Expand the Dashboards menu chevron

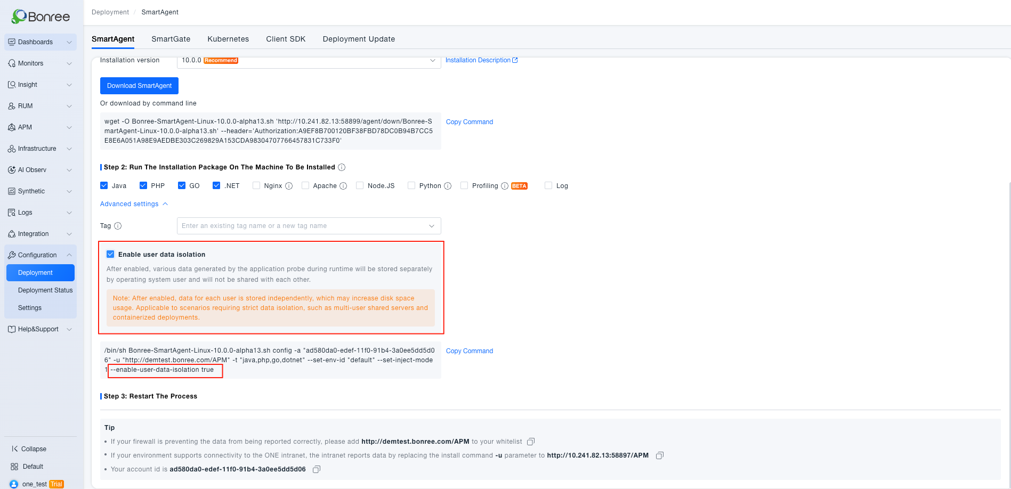69,42
